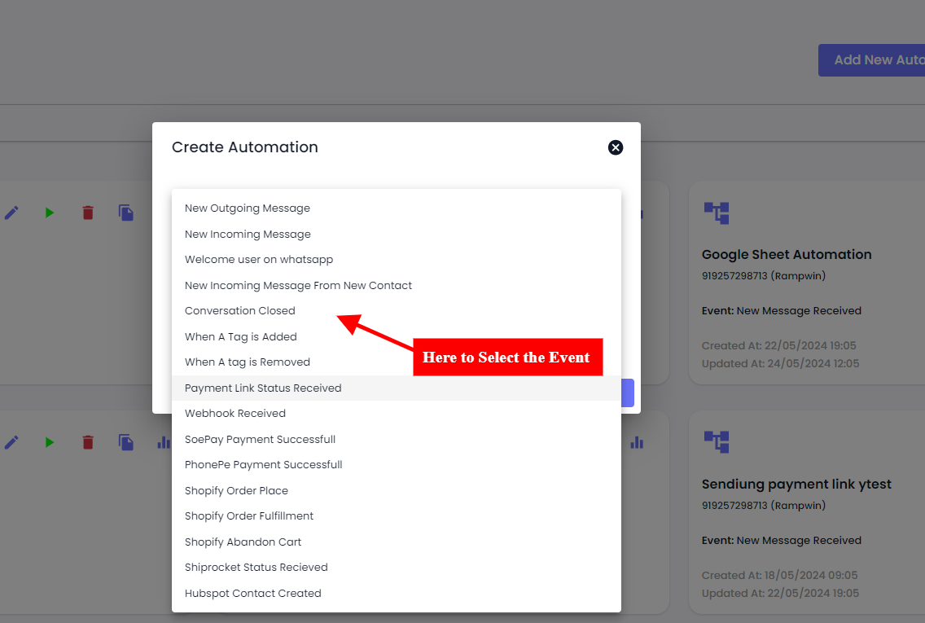Click the pencil edit icon in upper card row
The image size is (925, 623).
pos(11,213)
